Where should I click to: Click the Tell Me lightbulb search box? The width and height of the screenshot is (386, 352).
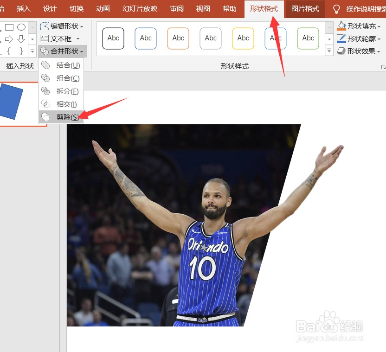pos(360,9)
